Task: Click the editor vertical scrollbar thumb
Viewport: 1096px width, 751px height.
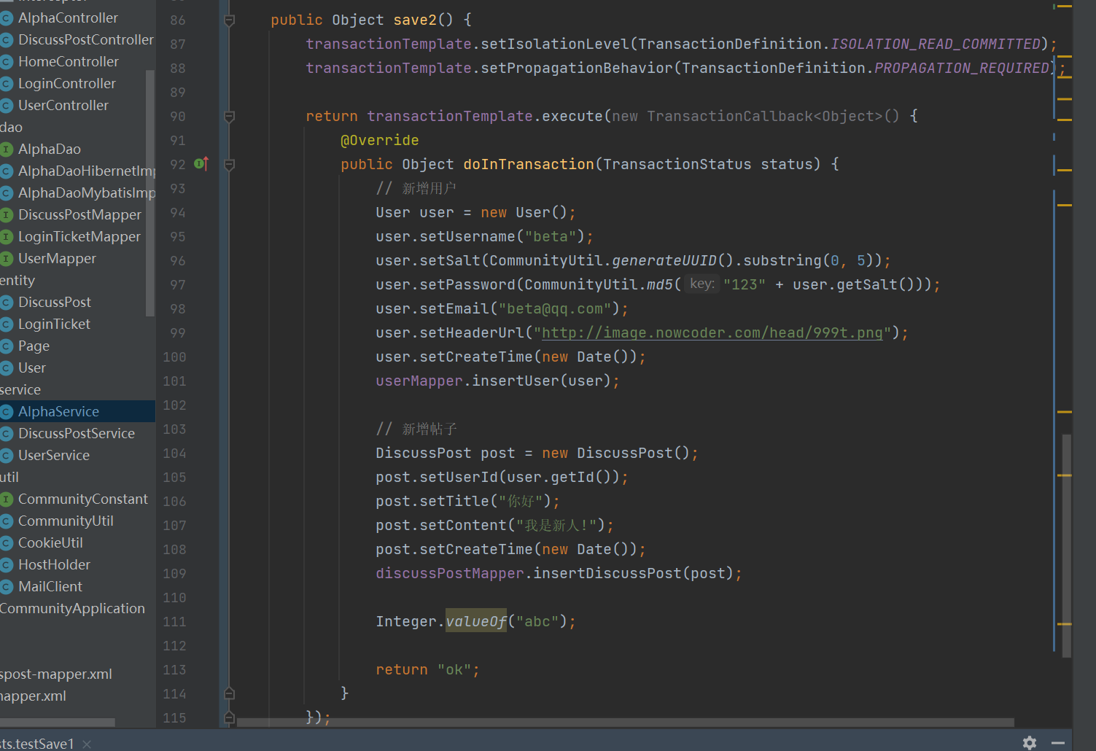Action: pyautogui.click(x=1066, y=546)
